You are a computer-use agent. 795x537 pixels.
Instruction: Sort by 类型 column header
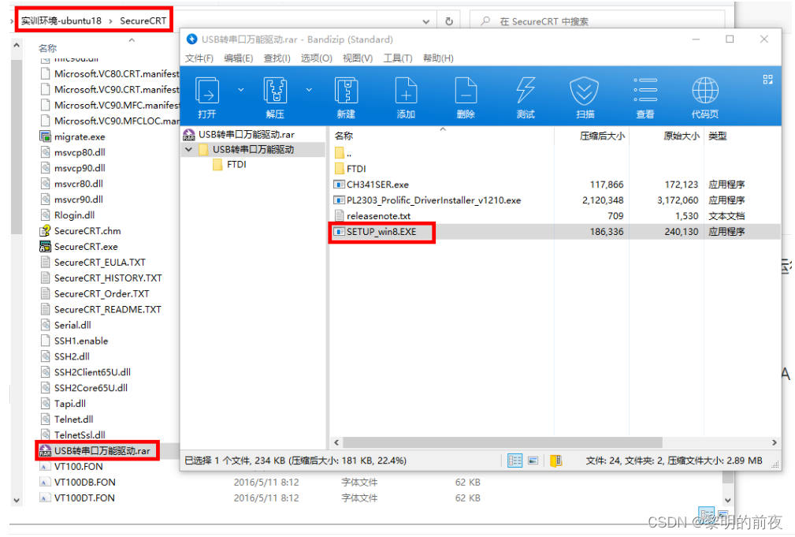(718, 136)
